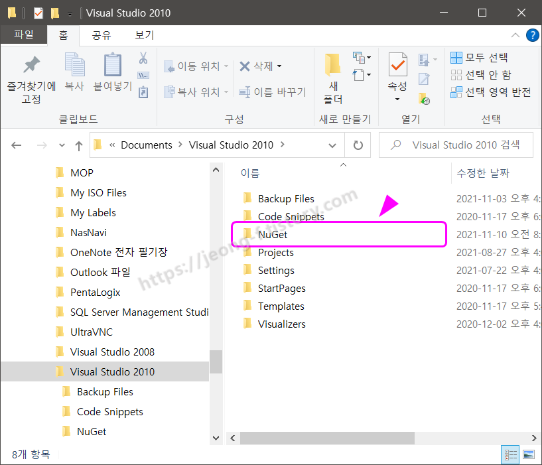This screenshot has height=465, width=542.
Task: Click Move to (이동 위치) button
Action: [196, 66]
